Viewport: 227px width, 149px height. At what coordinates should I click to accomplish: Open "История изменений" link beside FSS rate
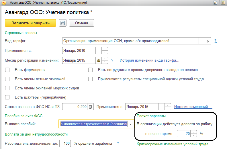click(193, 107)
